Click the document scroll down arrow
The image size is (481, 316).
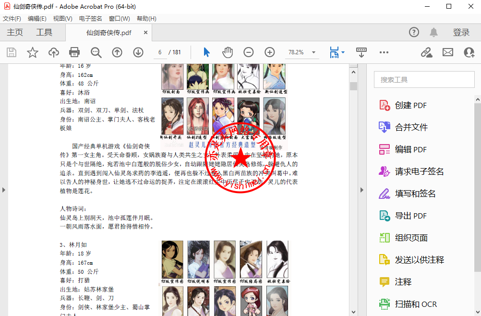(353, 312)
